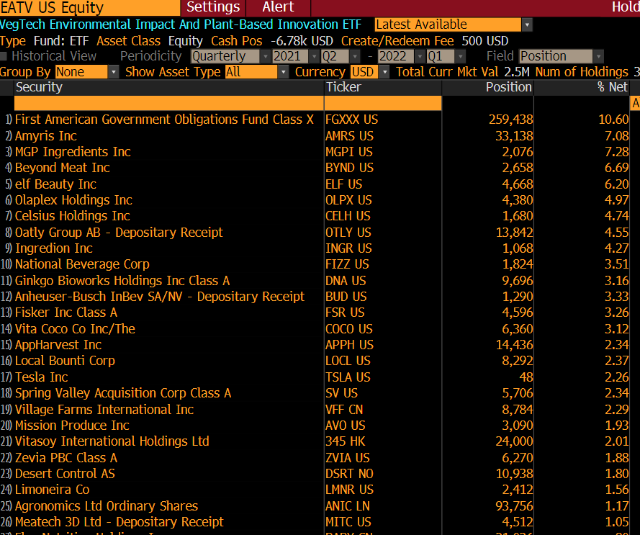Select AppHarvest Inc holding

pos(58,344)
